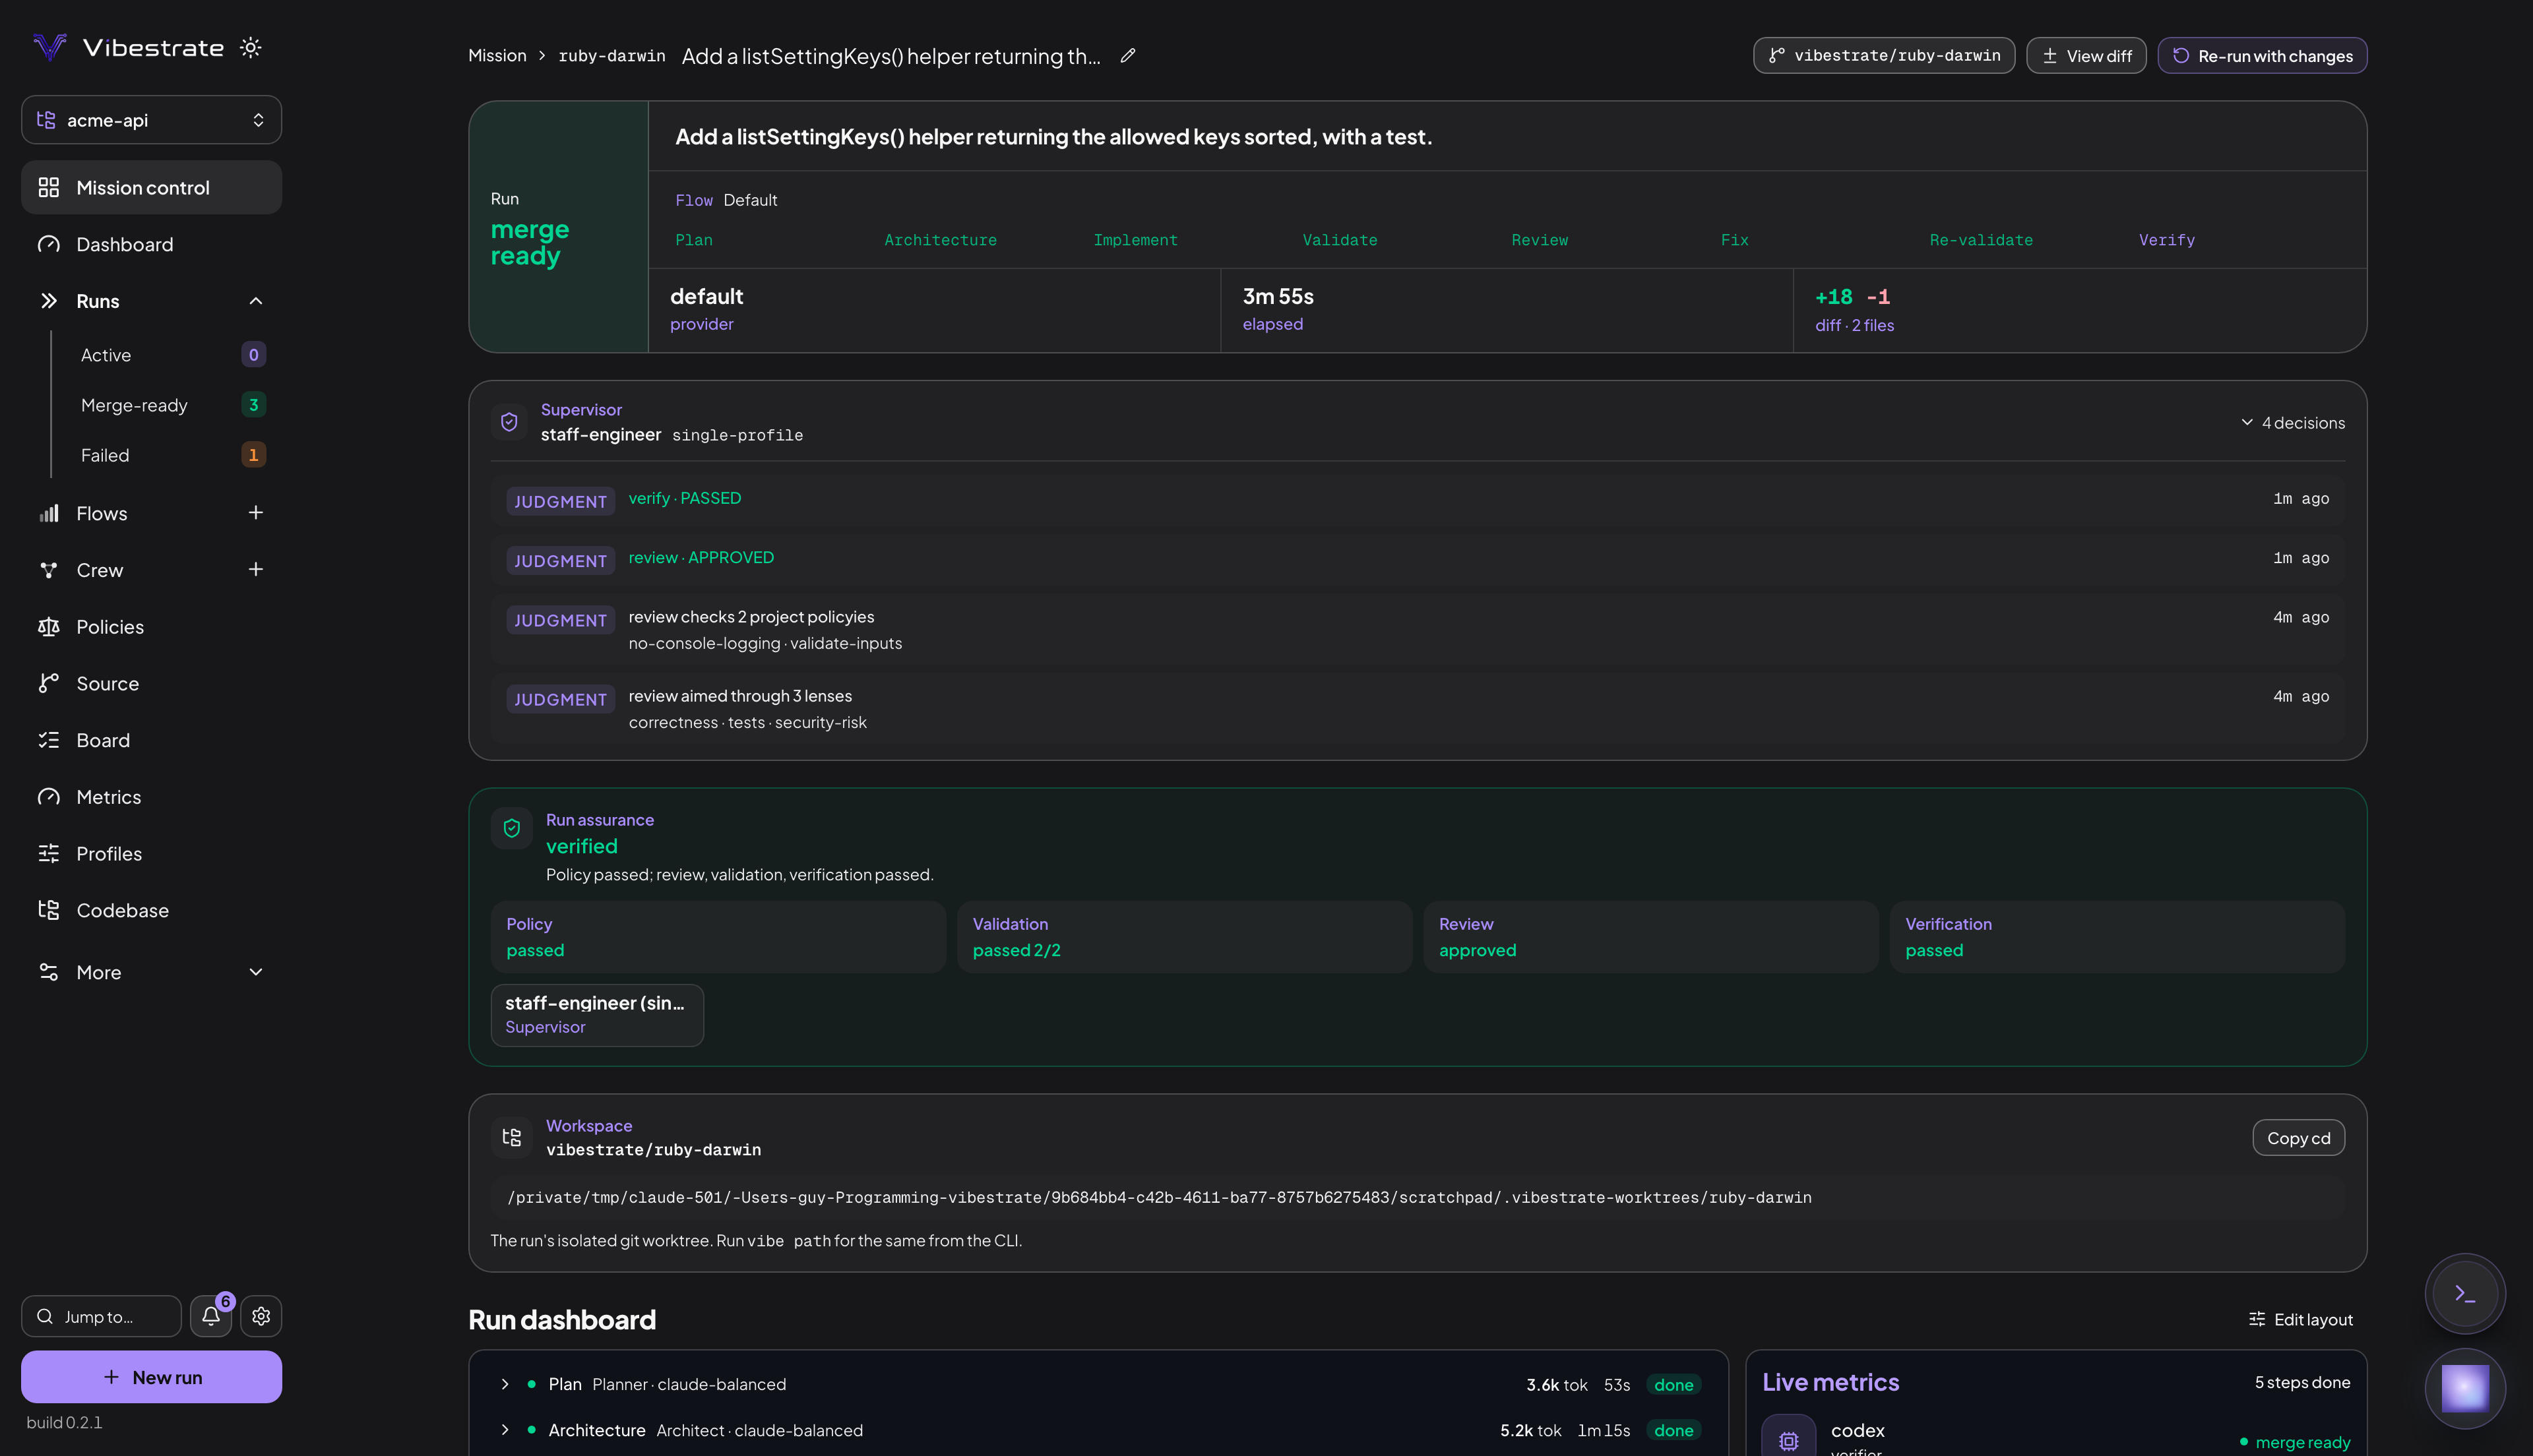Open settings gear in sidebar footer

[261, 1316]
